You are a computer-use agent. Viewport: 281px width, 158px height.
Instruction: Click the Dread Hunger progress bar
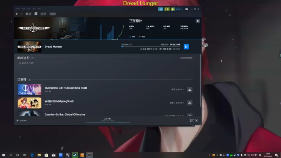tap(151, 47)
